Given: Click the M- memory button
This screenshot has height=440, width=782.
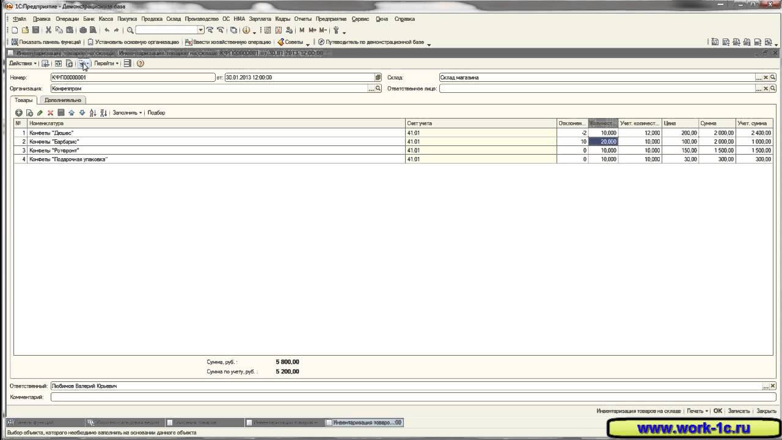Looking at the screenshot, I should tap(323, 30).
